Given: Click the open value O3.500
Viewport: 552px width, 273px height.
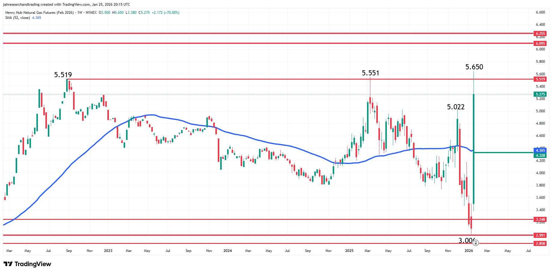Looking at the screenshot, I should [104, 13].
